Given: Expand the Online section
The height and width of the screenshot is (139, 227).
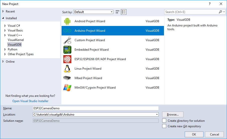Looking at the screenshot, I should pyautogui.click(x=3, y=61).
